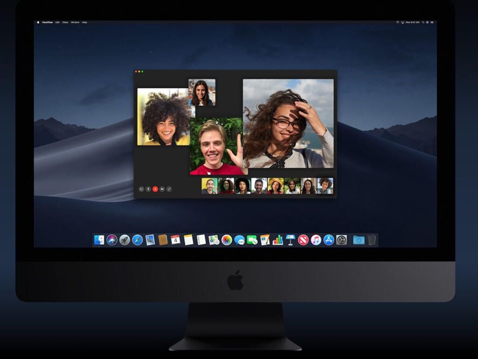The image size is (478, 359).
Task: Open Reminders list icon in the Dock
Action: pyautogui.click(x=201, y=240)
